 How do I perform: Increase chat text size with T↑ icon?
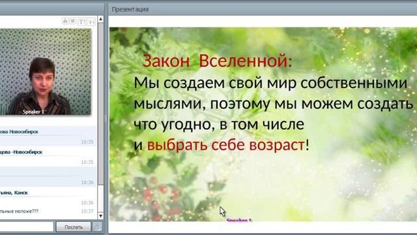pyautogui.click(x=82, y=22)
